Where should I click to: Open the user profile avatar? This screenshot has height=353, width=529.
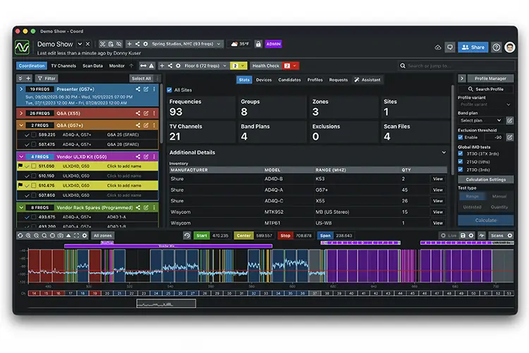[x=510, y=47]
